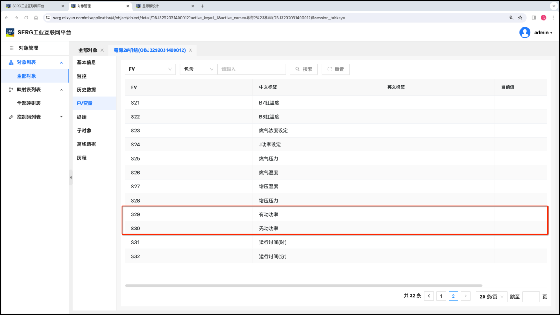Collapse the 映射表列表 menu section
This screenshot has height=315, width=560.
pos(61,90)
